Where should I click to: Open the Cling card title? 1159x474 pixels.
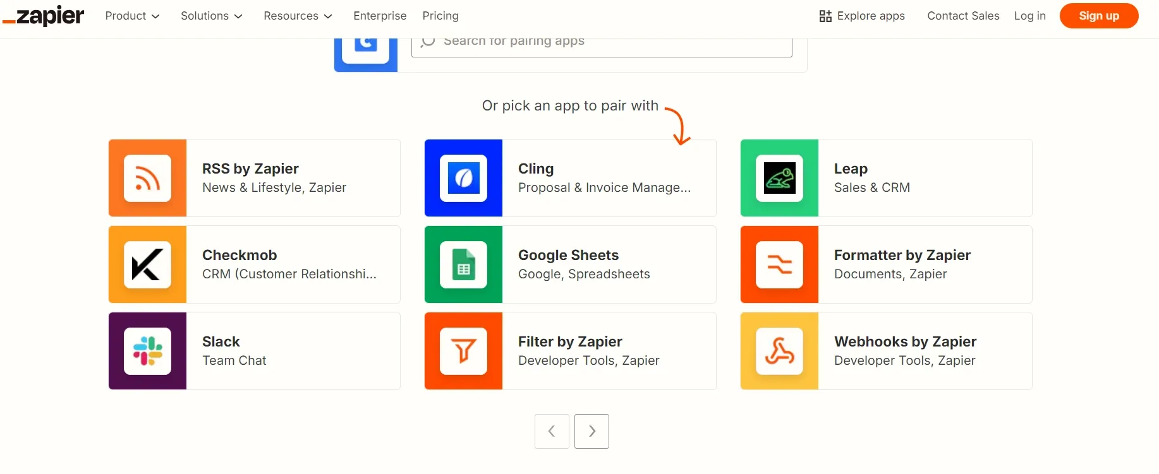tap(536, 169)
